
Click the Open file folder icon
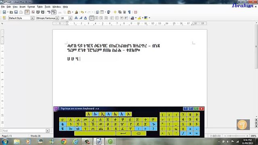pos(11,12)
